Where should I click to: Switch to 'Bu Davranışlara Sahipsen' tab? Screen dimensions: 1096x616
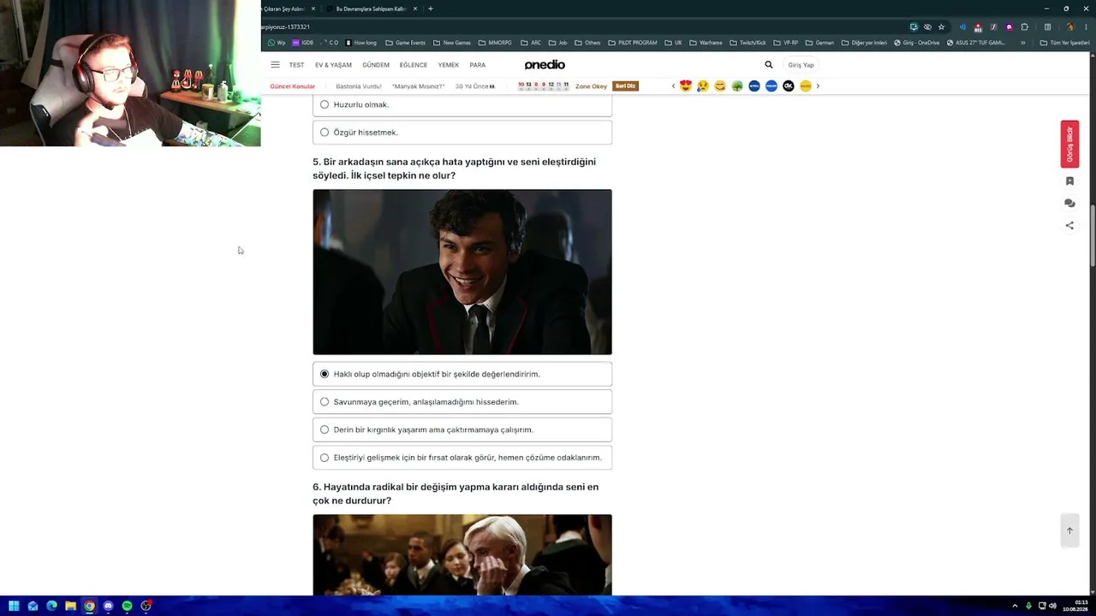coord(372,9)
